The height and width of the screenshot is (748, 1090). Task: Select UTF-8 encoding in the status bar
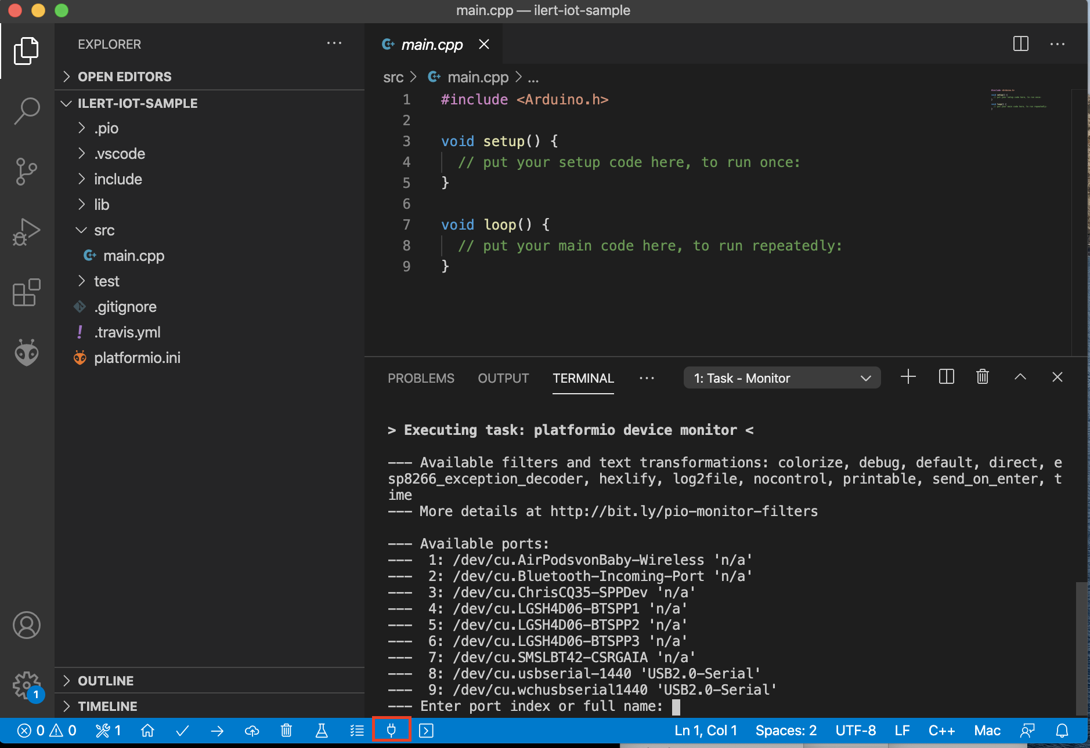(x=855, y=731)
